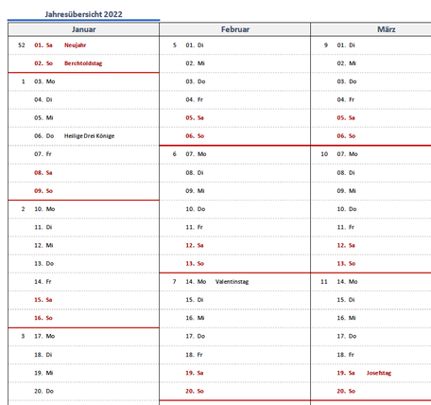Select 04. Fr in Februar

point(194,99)
